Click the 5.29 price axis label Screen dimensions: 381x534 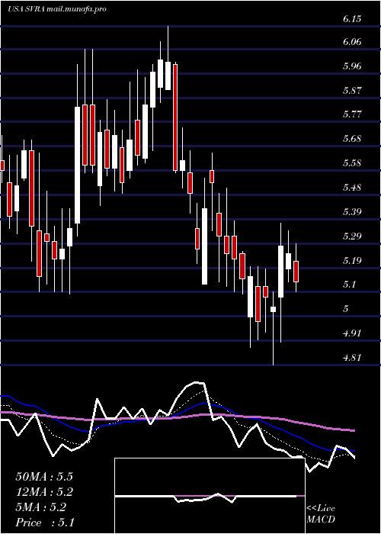pyautogui.click(x=352, y=236)
